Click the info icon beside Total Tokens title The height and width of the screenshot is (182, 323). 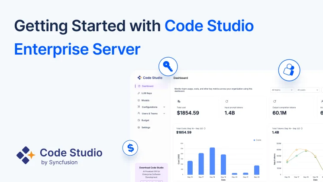click(302, 128)
